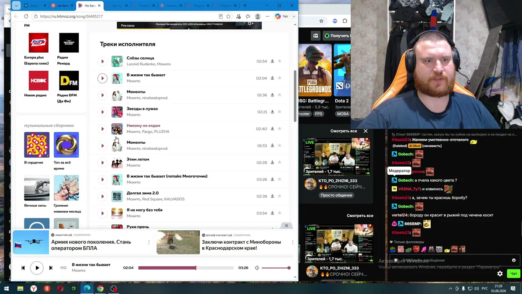522x294 pixels.
Task: Download the track Долгая зима 2.0
Action: 272,196
